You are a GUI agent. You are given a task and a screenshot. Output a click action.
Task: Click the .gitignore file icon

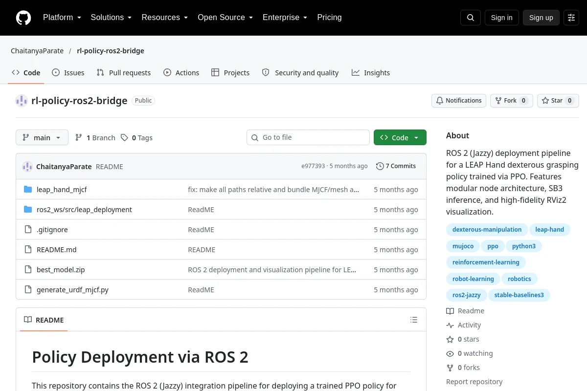coord(28,230)
